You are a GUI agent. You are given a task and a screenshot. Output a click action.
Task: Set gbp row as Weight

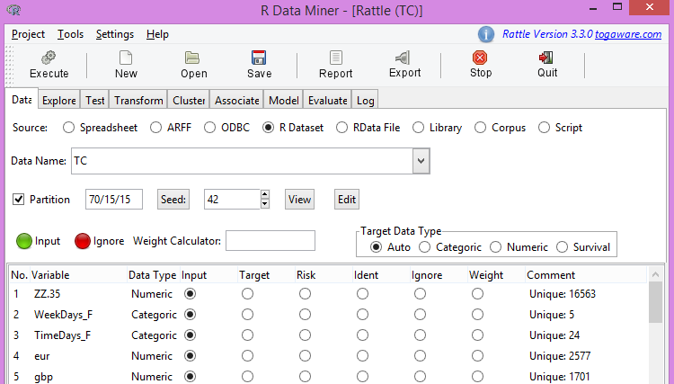477,376
